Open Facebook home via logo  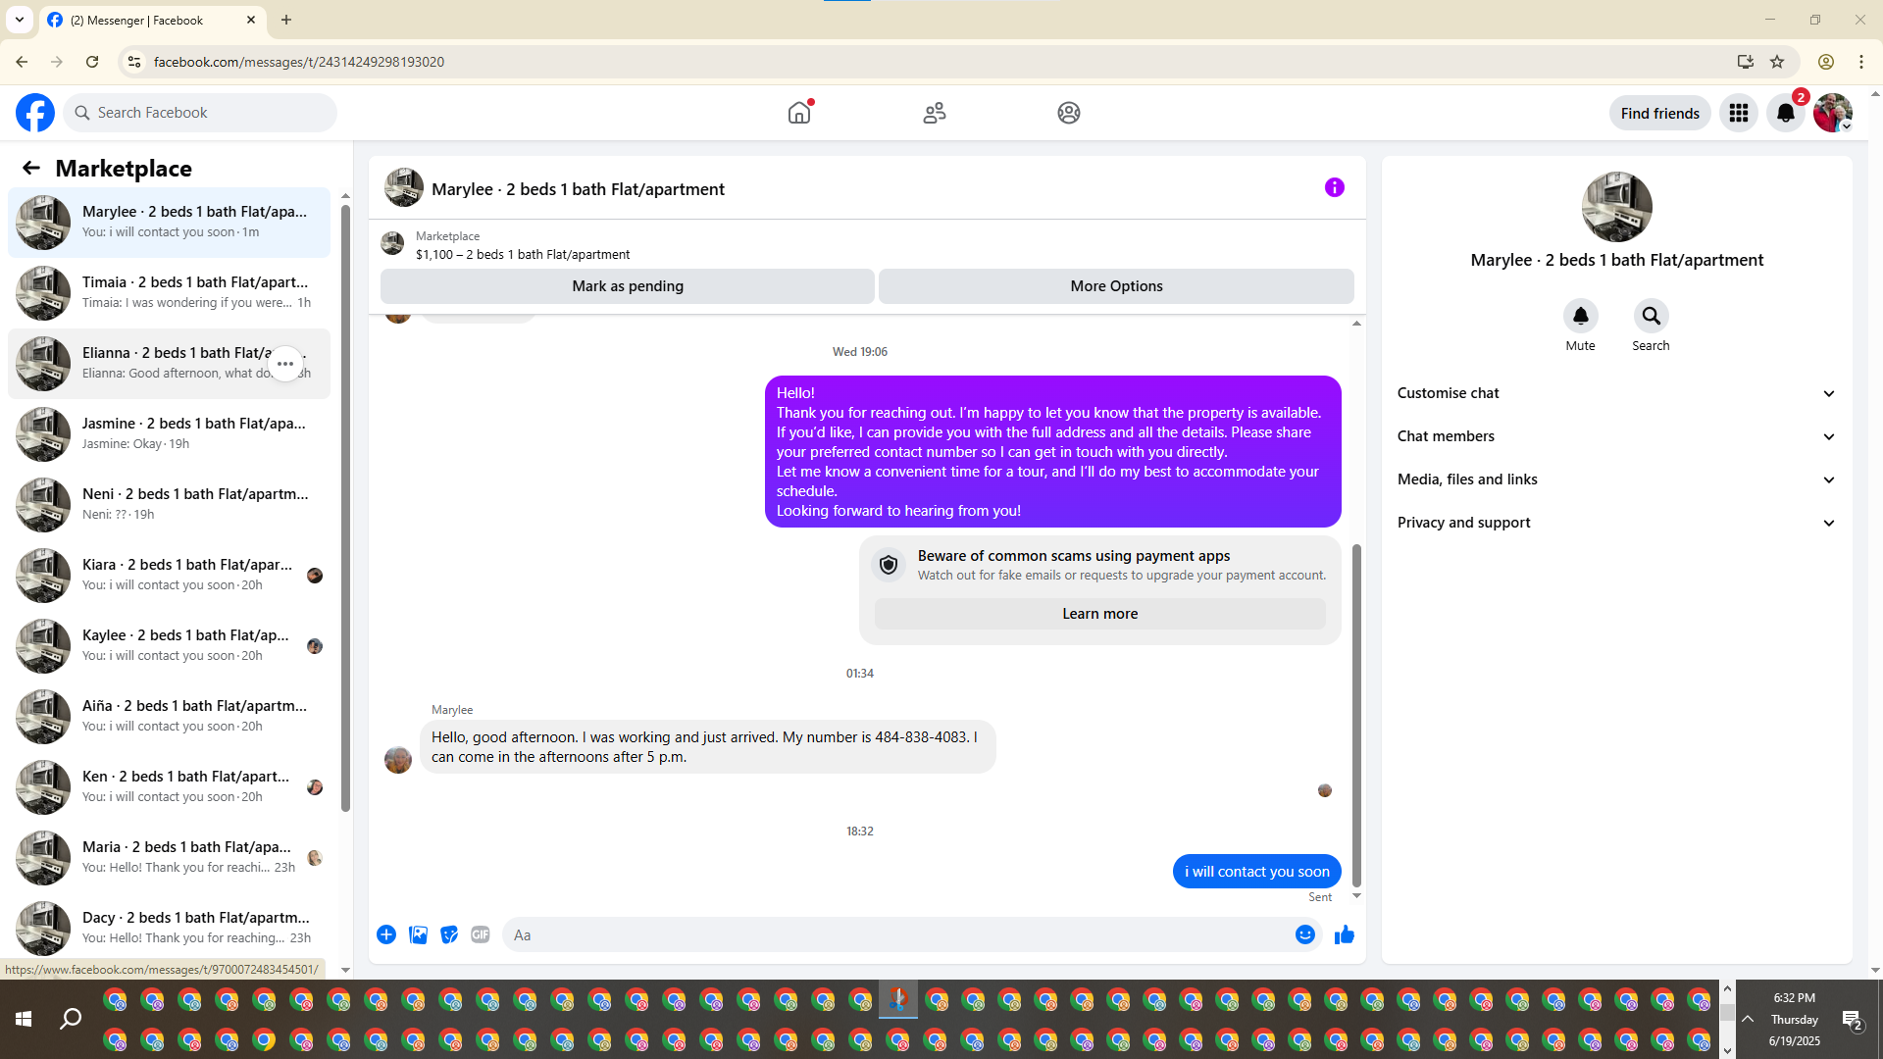coord(35,113)
